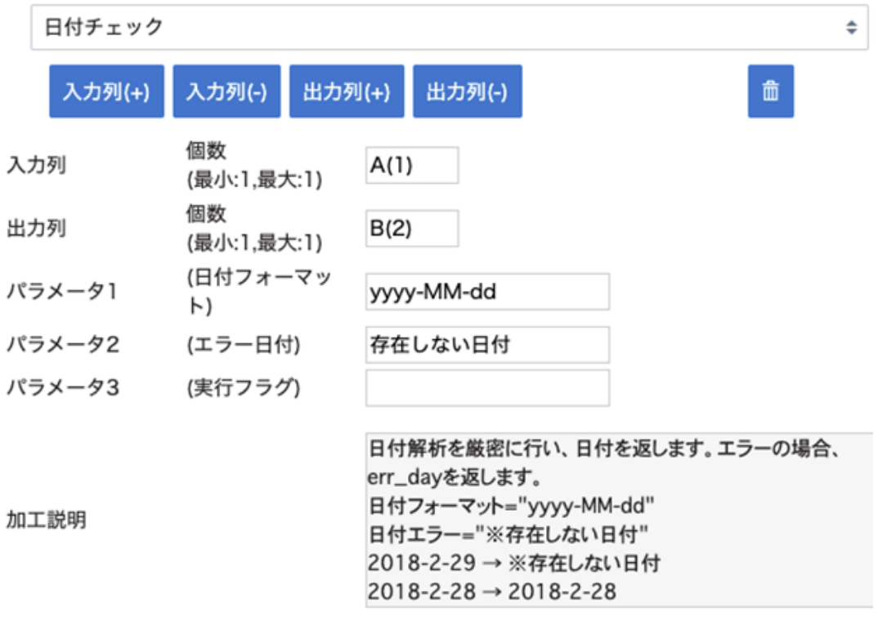
Task: Click the yyyy-MM-dd date format field
Action: click(487, 293)
